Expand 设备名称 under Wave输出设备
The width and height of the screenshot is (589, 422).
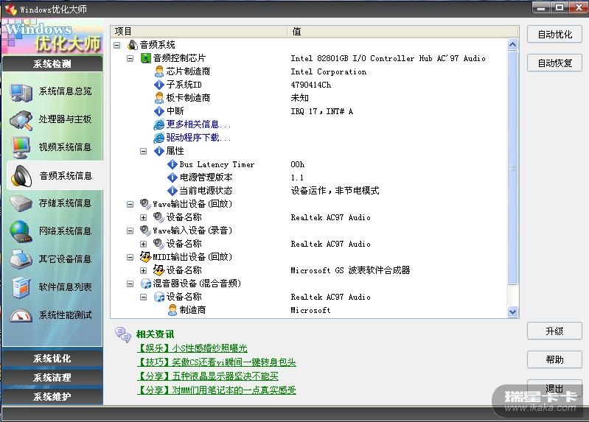pos(143,217)
